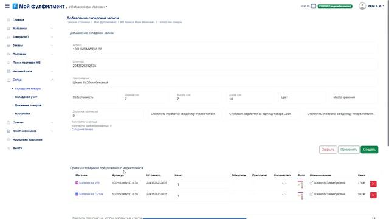Click the Квант field in WB row
This screenshot has width=389, height=219.
point(201,184)
